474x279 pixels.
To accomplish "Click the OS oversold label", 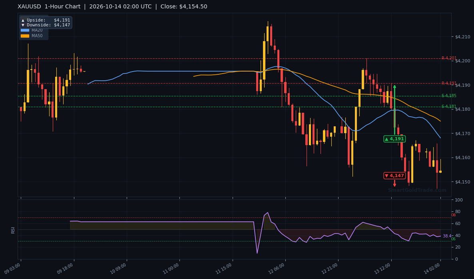I will [454, 239].
